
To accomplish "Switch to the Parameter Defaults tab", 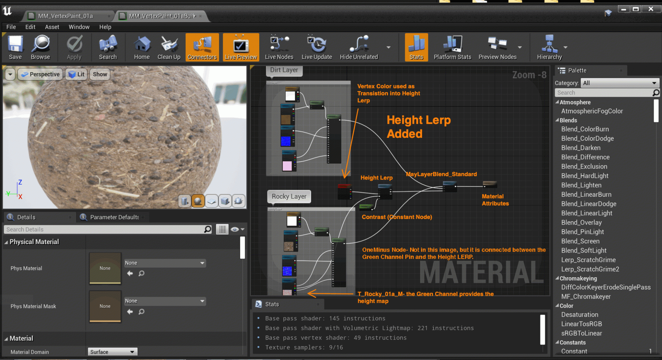I will tap(114, 217).
